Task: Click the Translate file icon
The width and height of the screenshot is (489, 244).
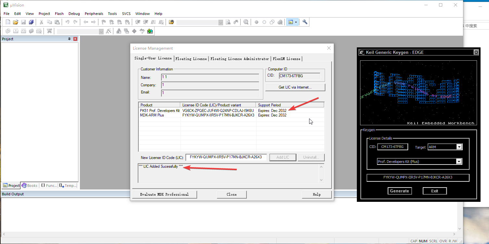Action: 8,31
